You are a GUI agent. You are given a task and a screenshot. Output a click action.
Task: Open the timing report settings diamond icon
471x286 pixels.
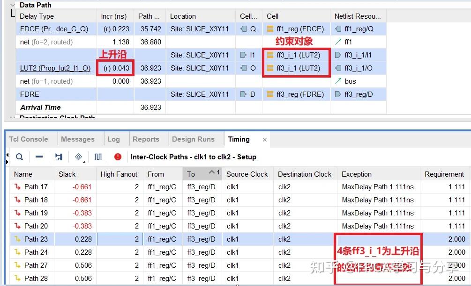(79, 156)
